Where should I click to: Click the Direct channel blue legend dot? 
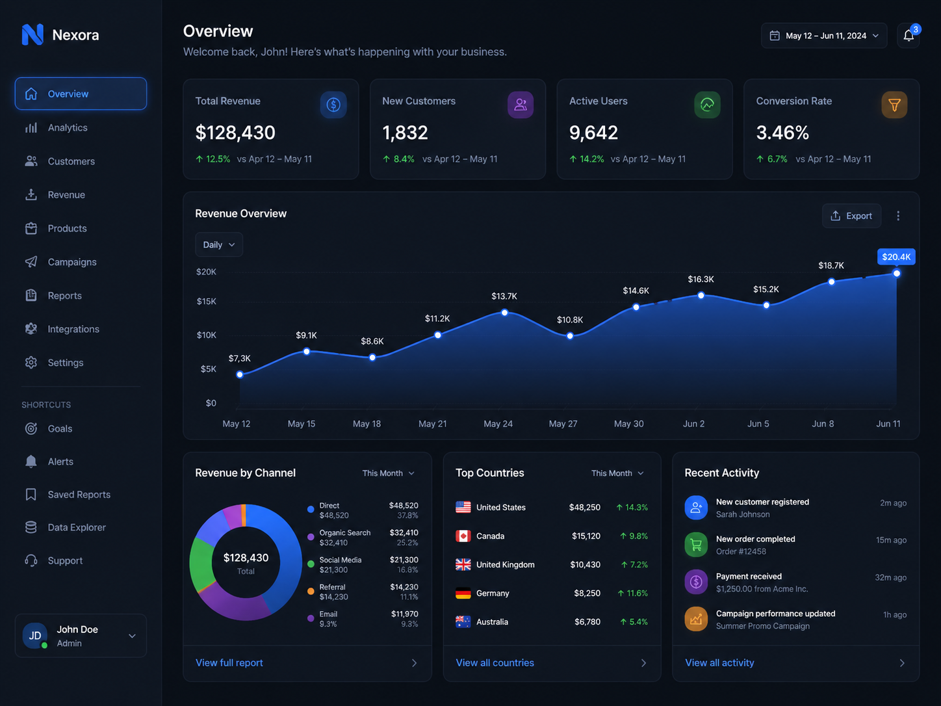tap(311, 509)
